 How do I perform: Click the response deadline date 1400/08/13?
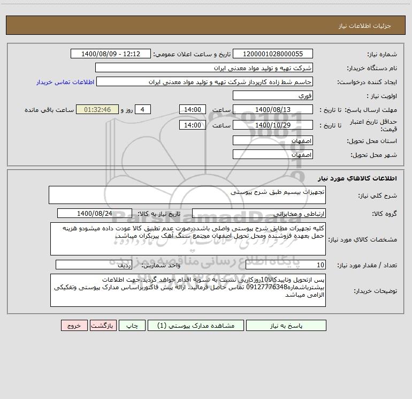tap(273, 109)
